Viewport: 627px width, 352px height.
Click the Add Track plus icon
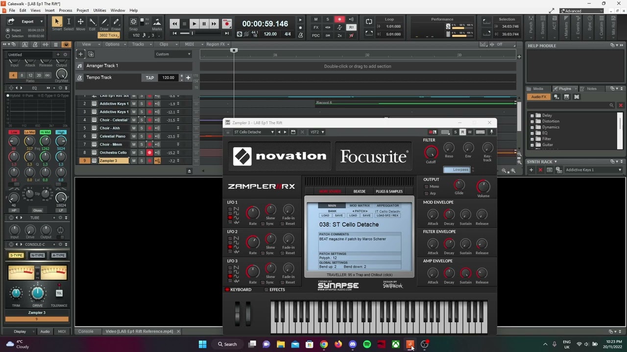[81, 54]
